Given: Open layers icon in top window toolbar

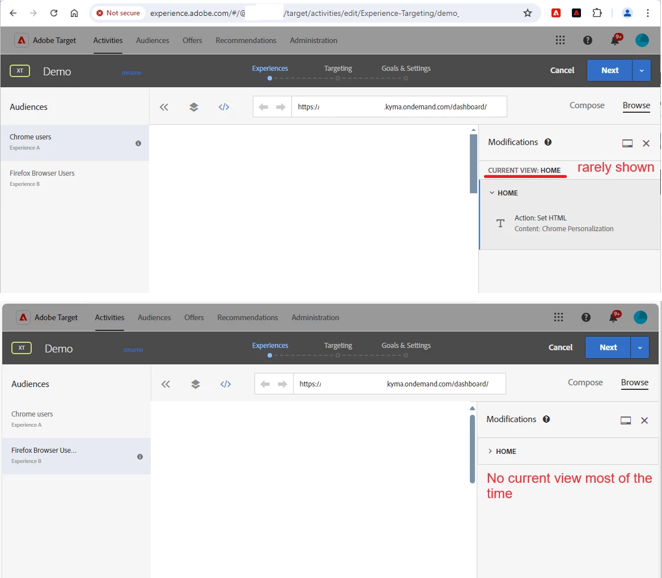Looking at the screenshot, I should (x=194, y=107).
